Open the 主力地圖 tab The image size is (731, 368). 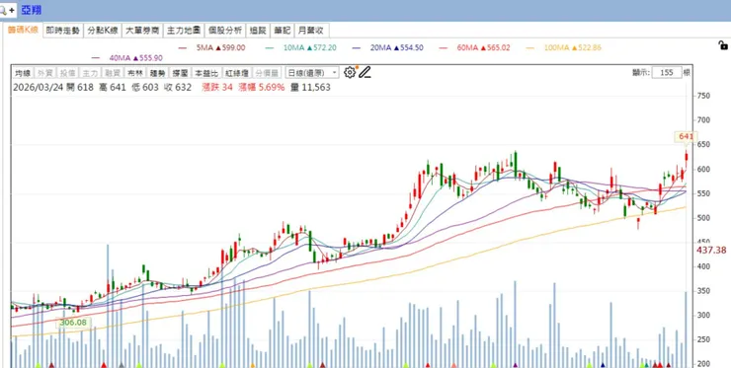tap(183, 31)
